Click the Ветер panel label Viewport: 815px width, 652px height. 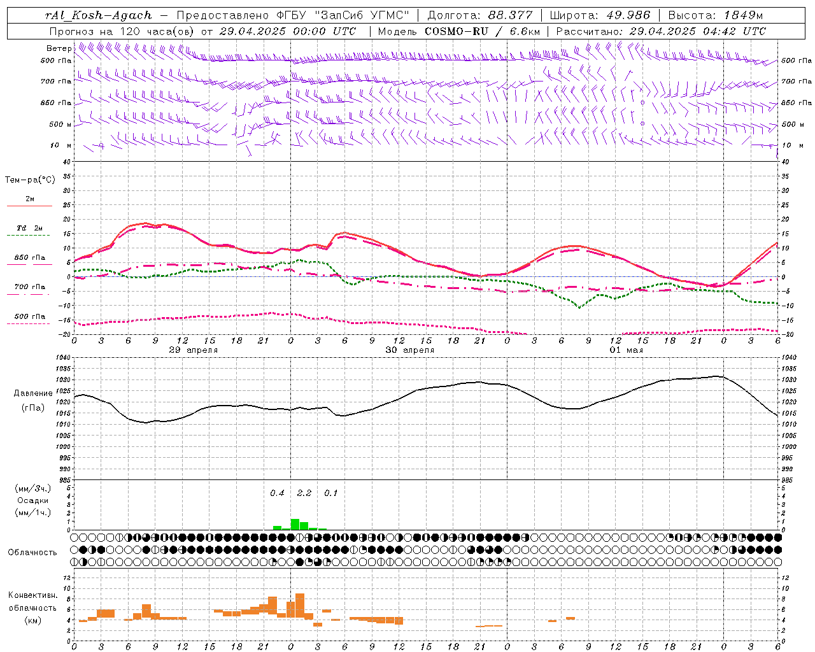tap(59, 48)
